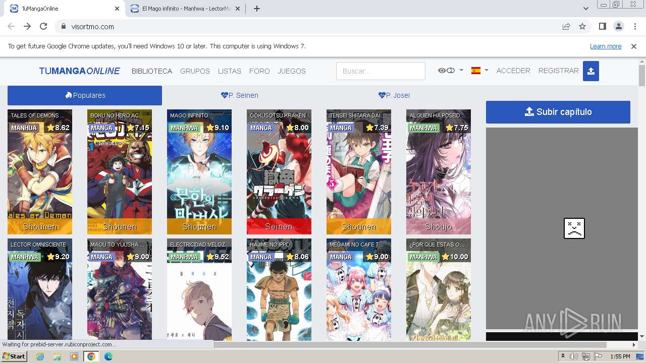Open the Mago Infinito cover
Screen dimensions: 646x363
click(x=199, y=172)
